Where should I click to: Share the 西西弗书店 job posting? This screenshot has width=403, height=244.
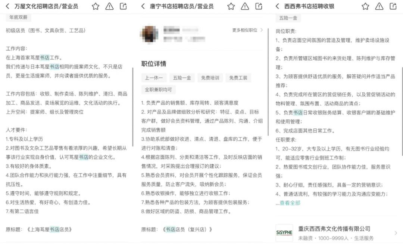tap(393, 6)
